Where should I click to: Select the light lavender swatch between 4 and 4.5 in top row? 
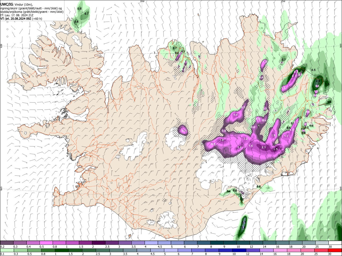coord(151,243)
